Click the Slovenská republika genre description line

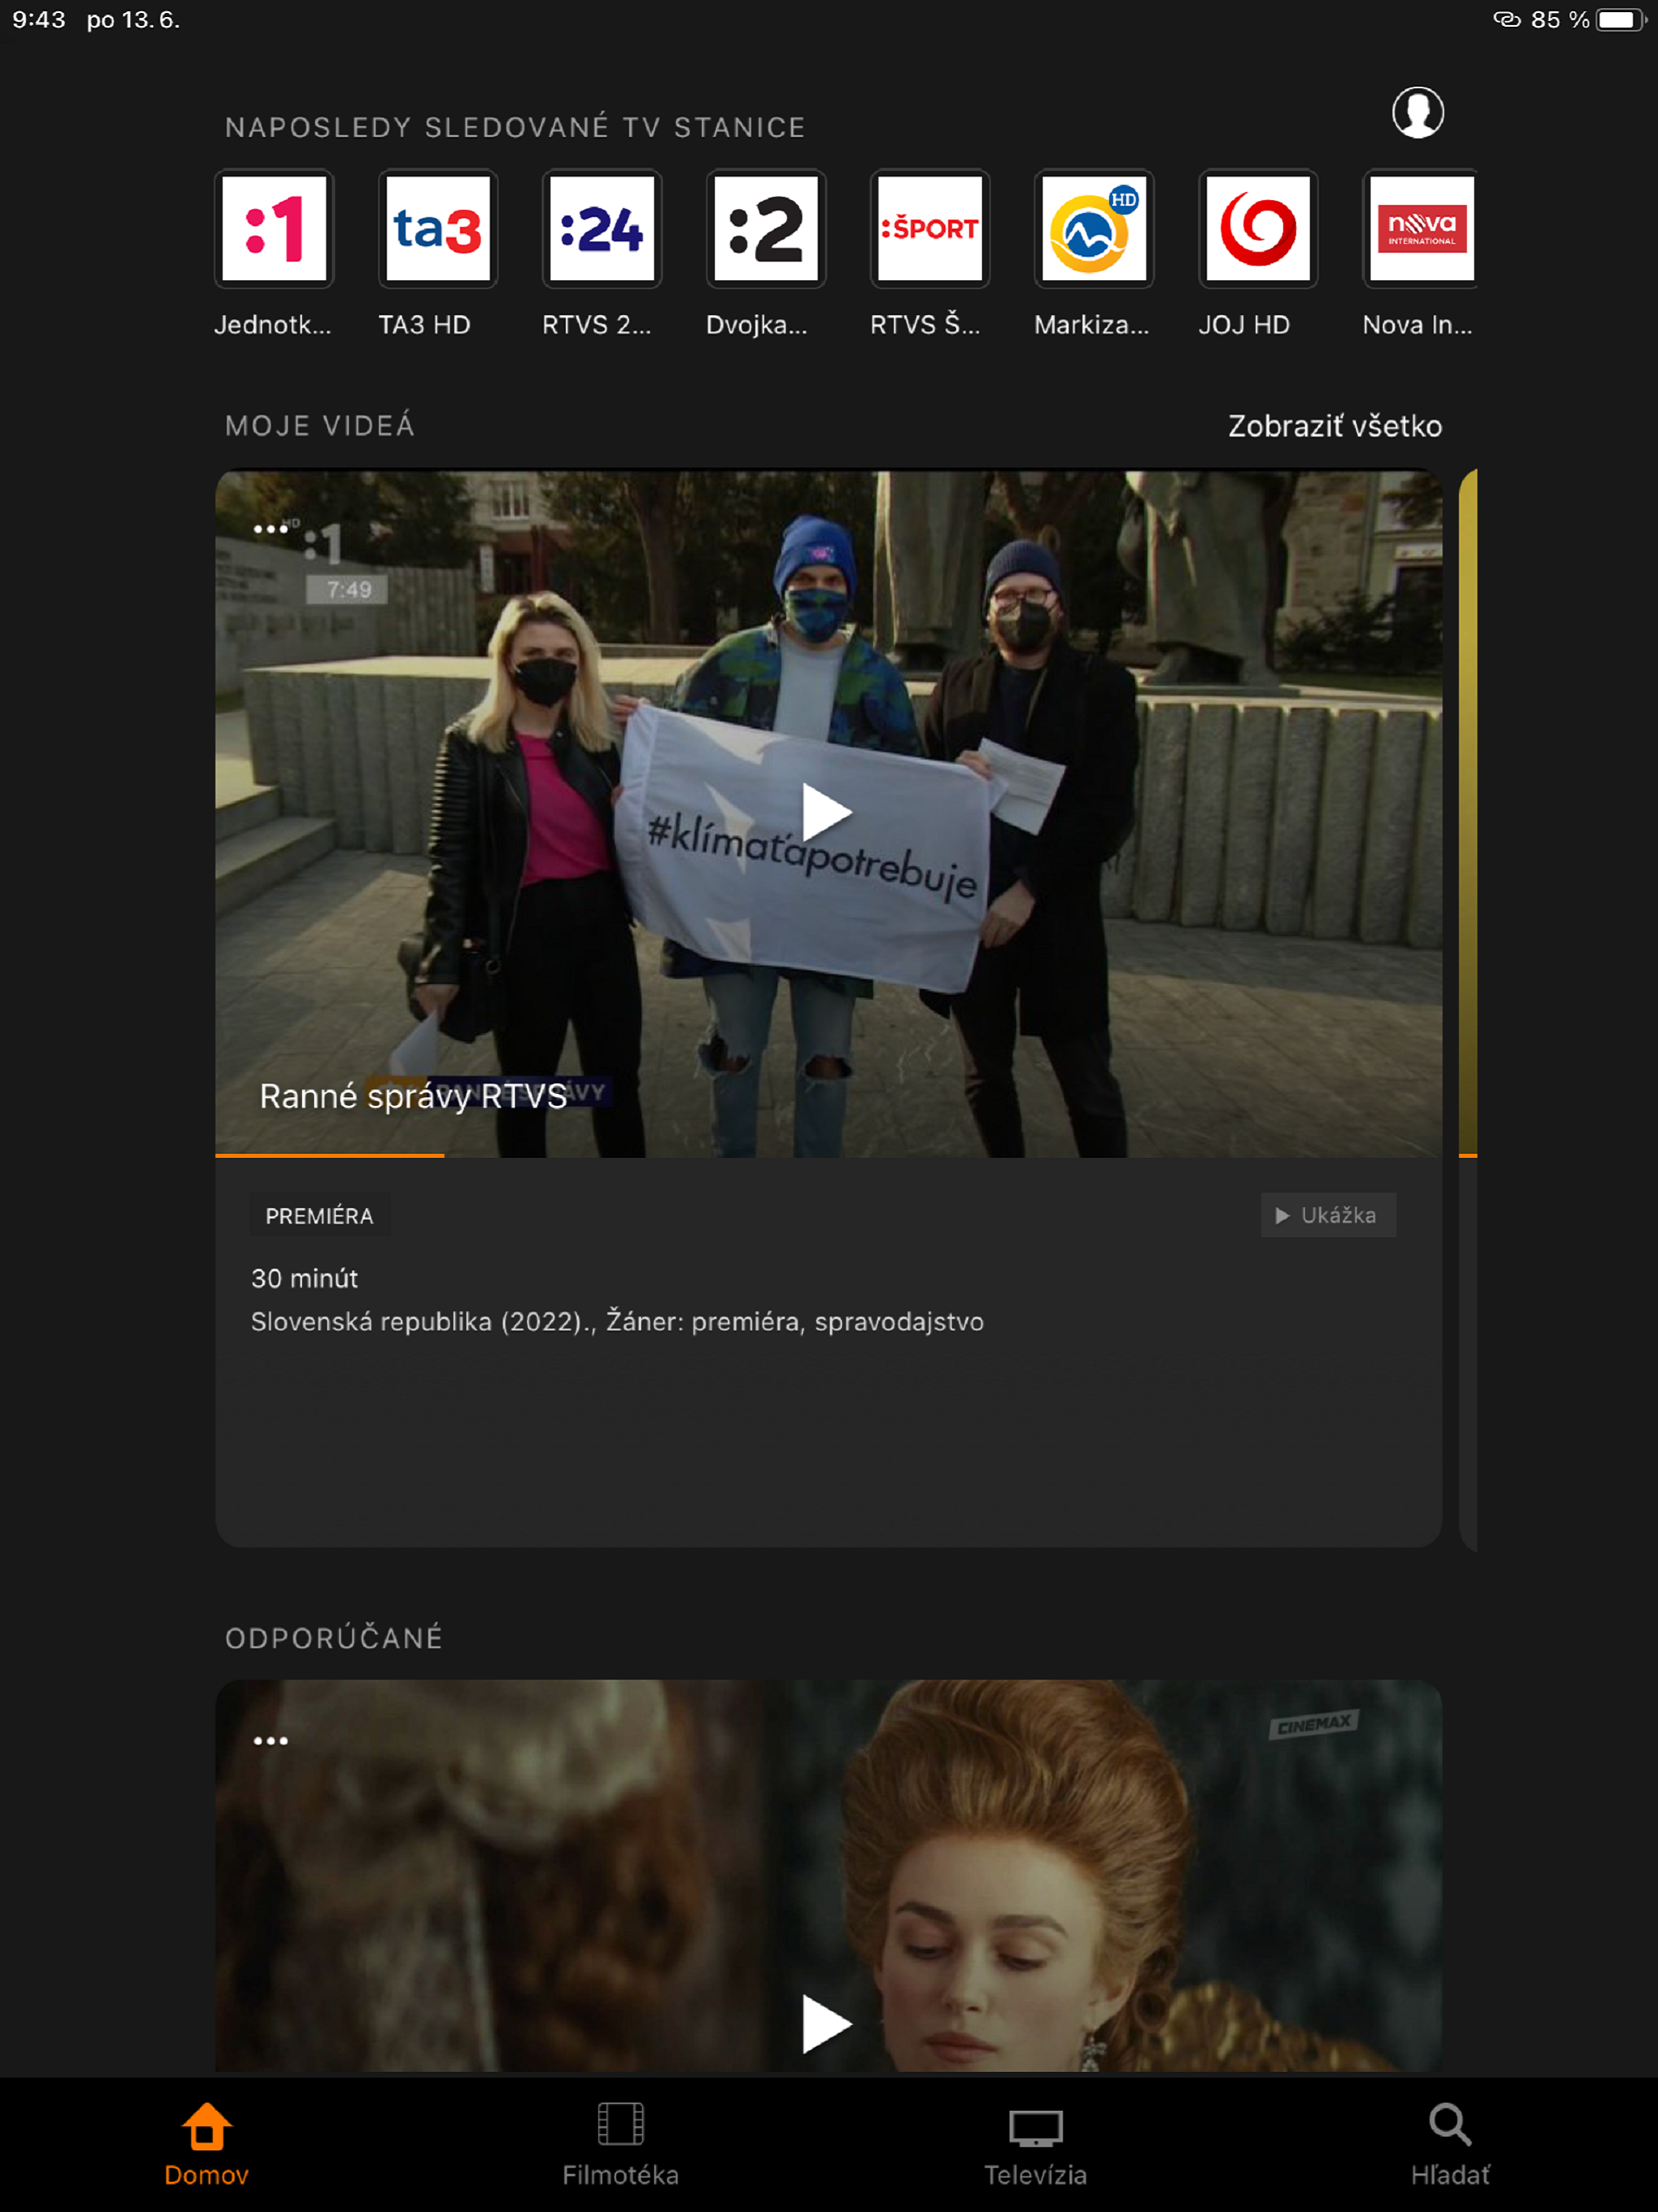coord(617,1322)
